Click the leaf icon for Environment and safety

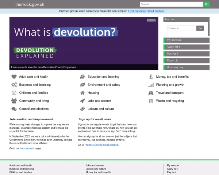point(82,85)
